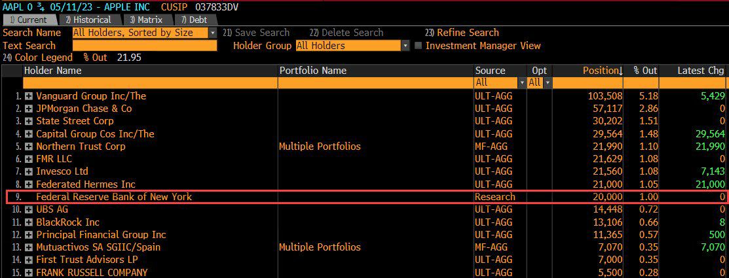
Task: Focus the Text Search input field
Action: pyautogui.click(x=145, y=46)
